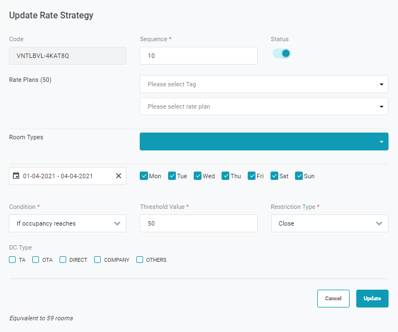The image size is (398, 332).
Task: Uncheck the Sat day checkbox
Action: coord(274,176)
